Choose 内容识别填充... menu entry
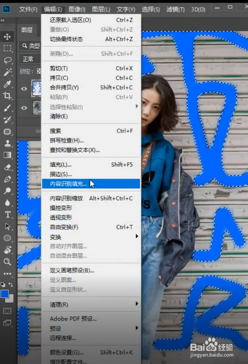Image resolution: width=248 pixels, height=364 pixels. 91,184
